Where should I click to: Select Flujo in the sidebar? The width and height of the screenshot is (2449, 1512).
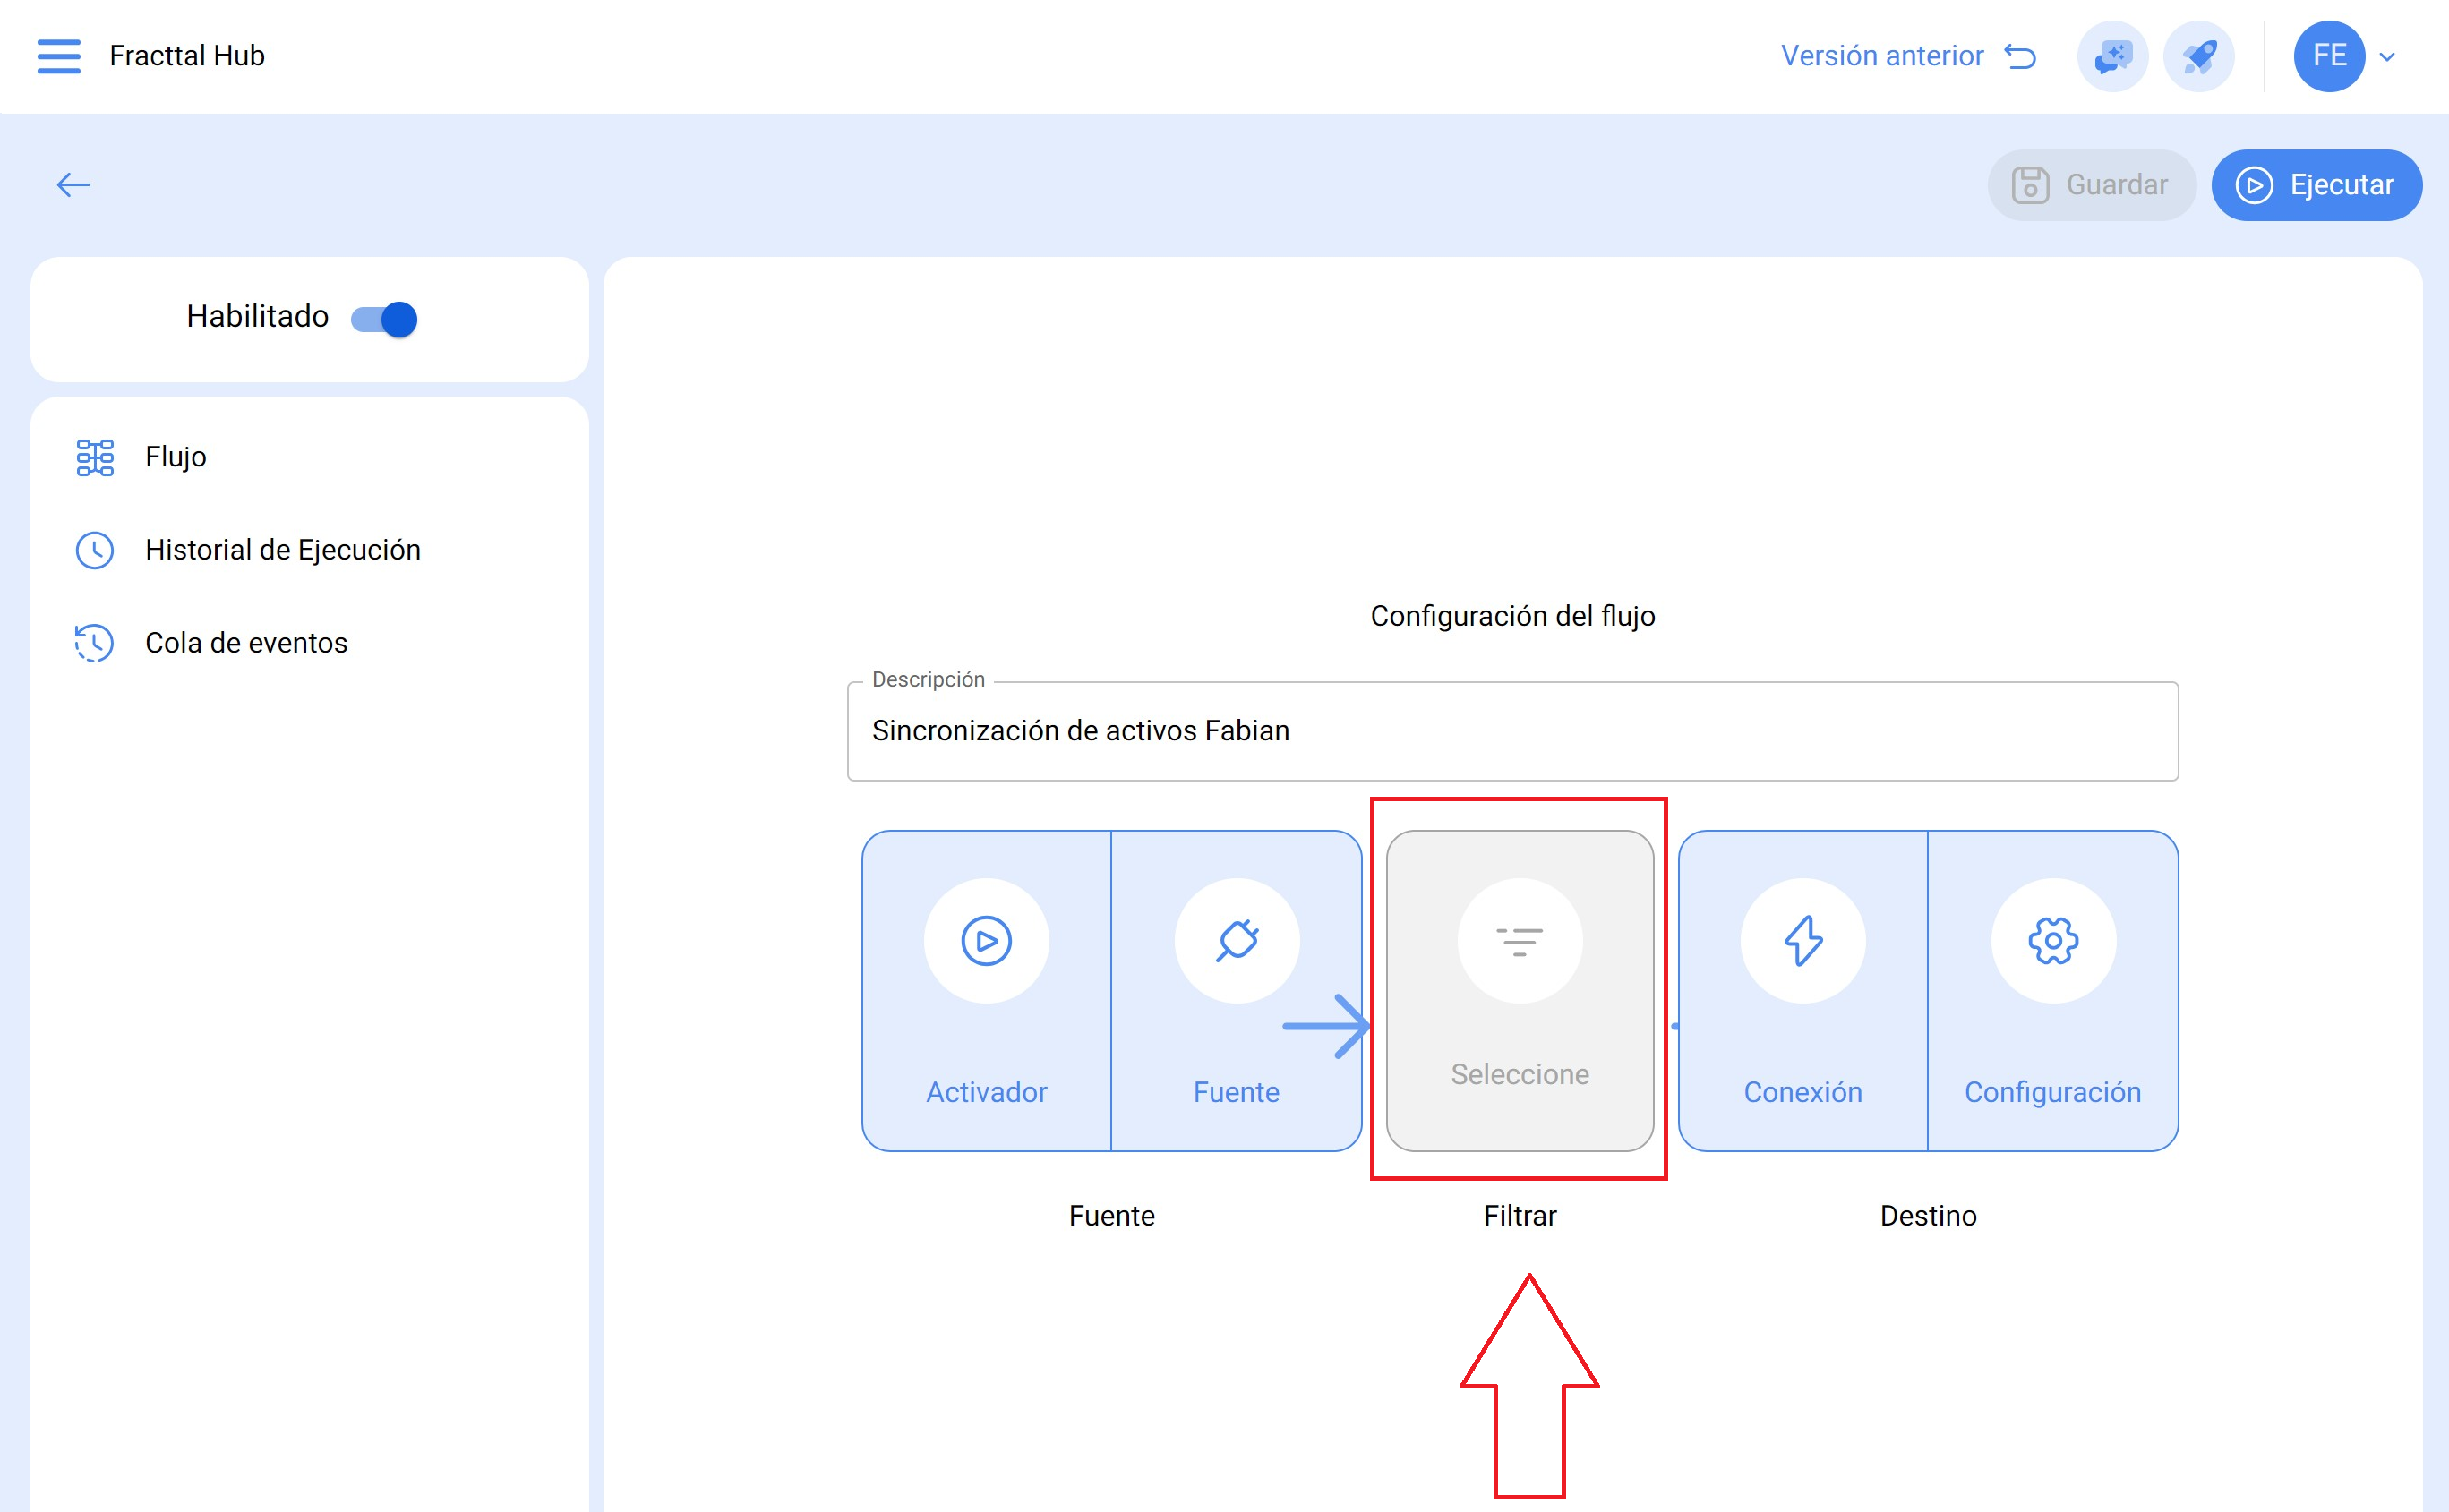(x=309, y=457)
